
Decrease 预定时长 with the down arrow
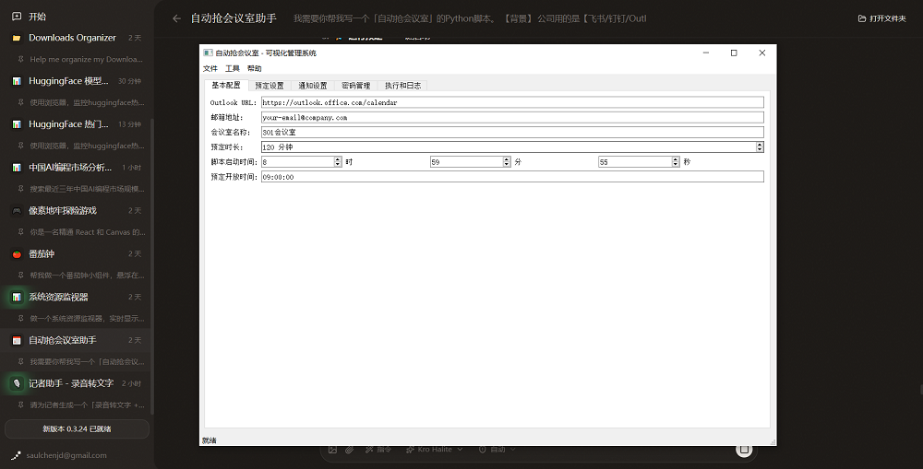click(760, 150)
